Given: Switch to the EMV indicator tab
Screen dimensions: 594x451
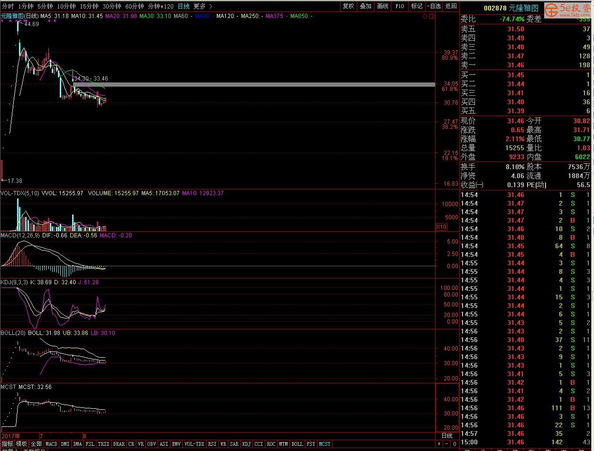Looking at the screenshot, I should [176, 444].
